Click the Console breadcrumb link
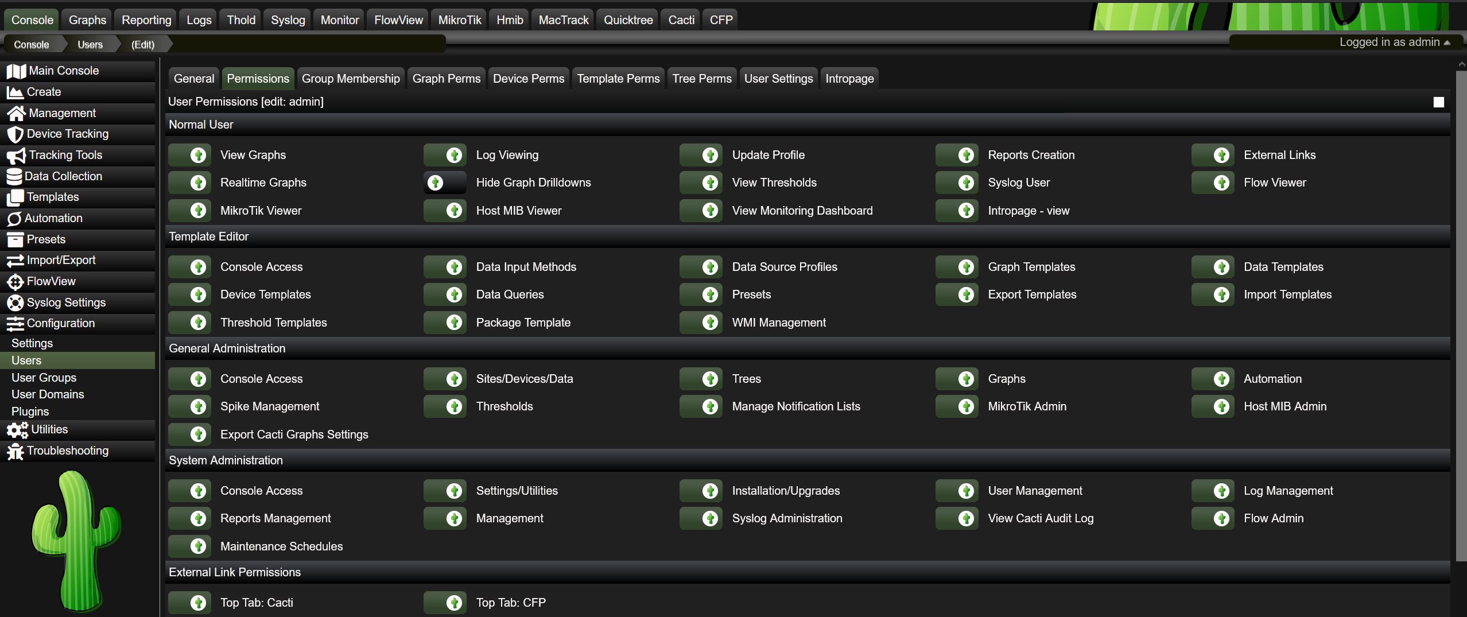The height and width of the screenshot is (617, 1467). [32, 45]
